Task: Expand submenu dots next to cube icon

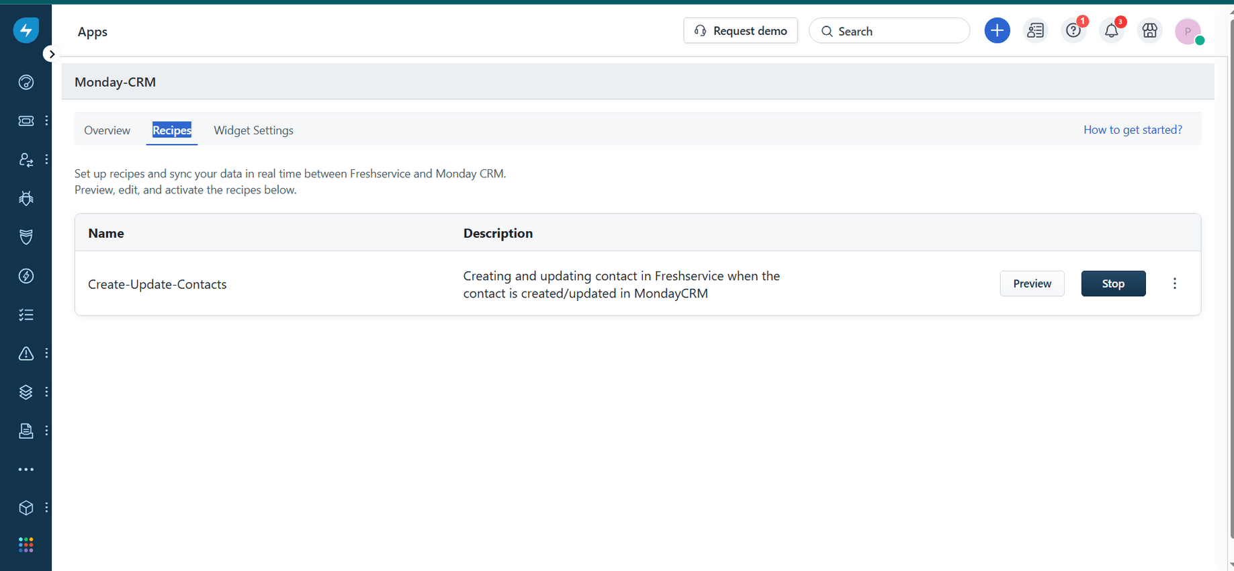Action: pos(46,507)
